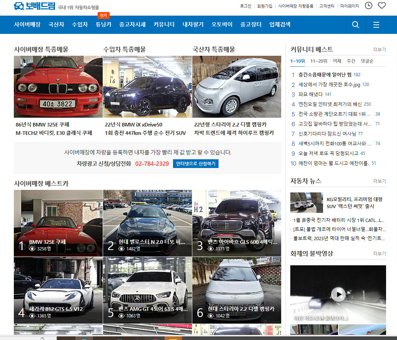
Task: Open 사이버매장 menu
Action: [x=27, y=24]
